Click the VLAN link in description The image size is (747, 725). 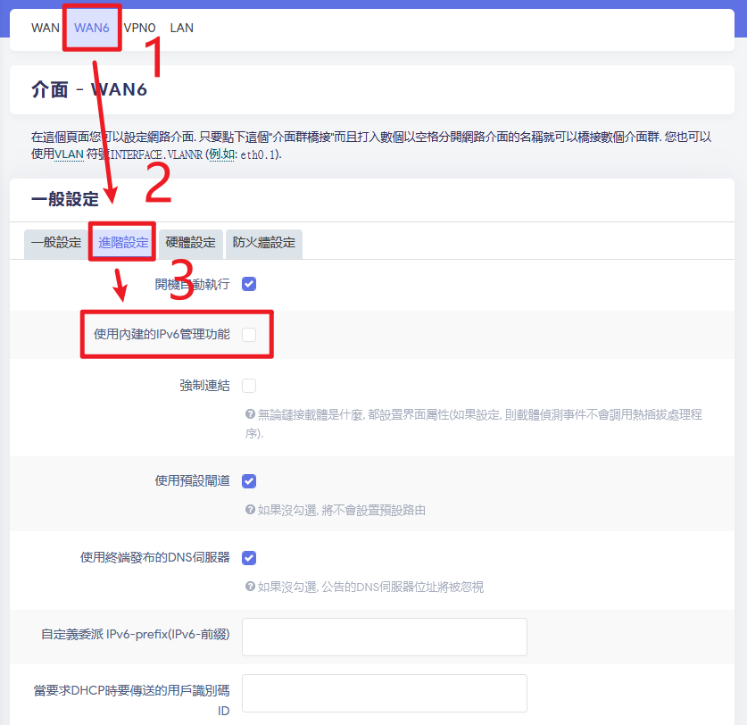pos(69,154)
